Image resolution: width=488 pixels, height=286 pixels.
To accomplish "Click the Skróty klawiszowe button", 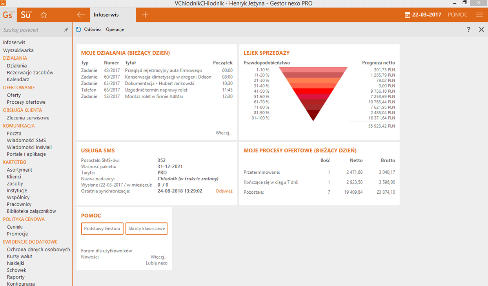I will pyautogui.click(x=146, y=229).
